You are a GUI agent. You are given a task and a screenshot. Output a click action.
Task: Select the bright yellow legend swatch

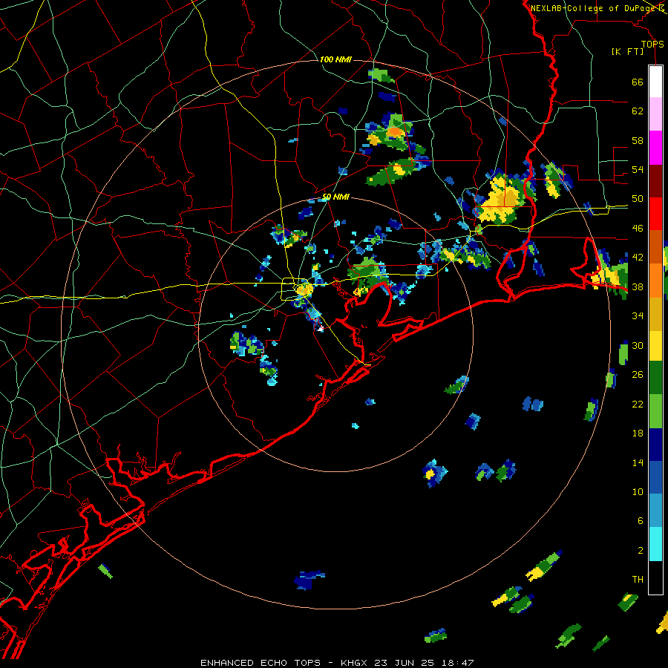point(655,346)
